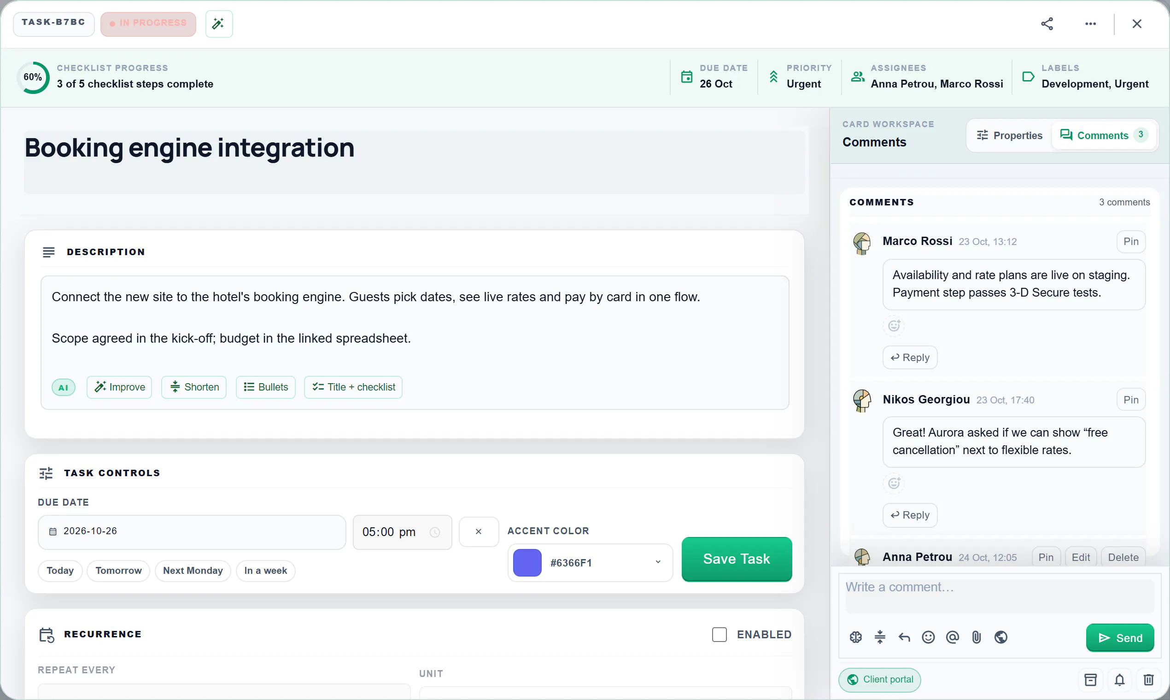Screen dimensions: 1170x700
Task: Click the @ mention icon
Action: [x=953, y=637]
